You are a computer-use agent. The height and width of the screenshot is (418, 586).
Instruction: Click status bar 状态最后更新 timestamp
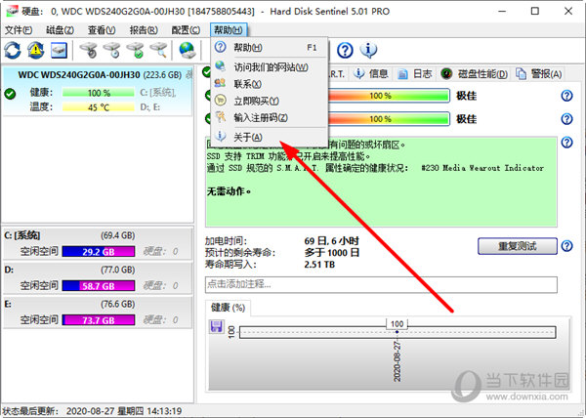tap(93, 411)
